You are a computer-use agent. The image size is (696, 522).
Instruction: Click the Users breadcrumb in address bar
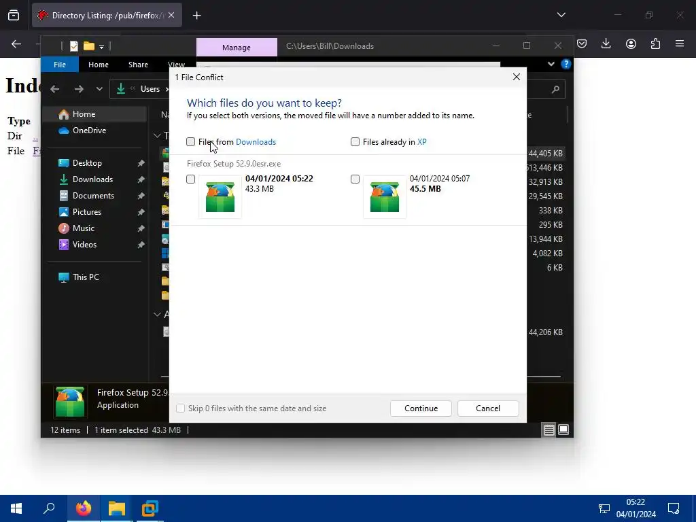click(x=150, y=89)
